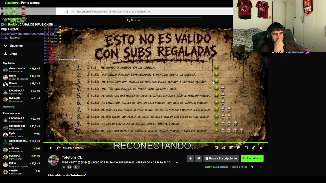The height and width of the screenshot is (183, 326).
Task: Click the magnifier icon in Buscar
Action: coord(128,20)
